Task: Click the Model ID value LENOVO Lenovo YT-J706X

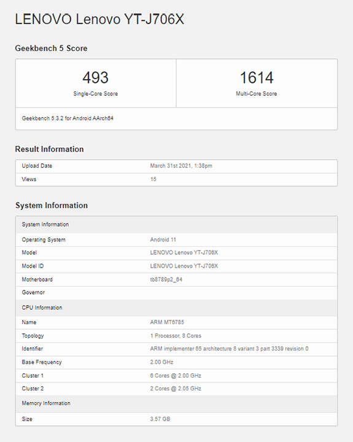Action: [184, 266]
